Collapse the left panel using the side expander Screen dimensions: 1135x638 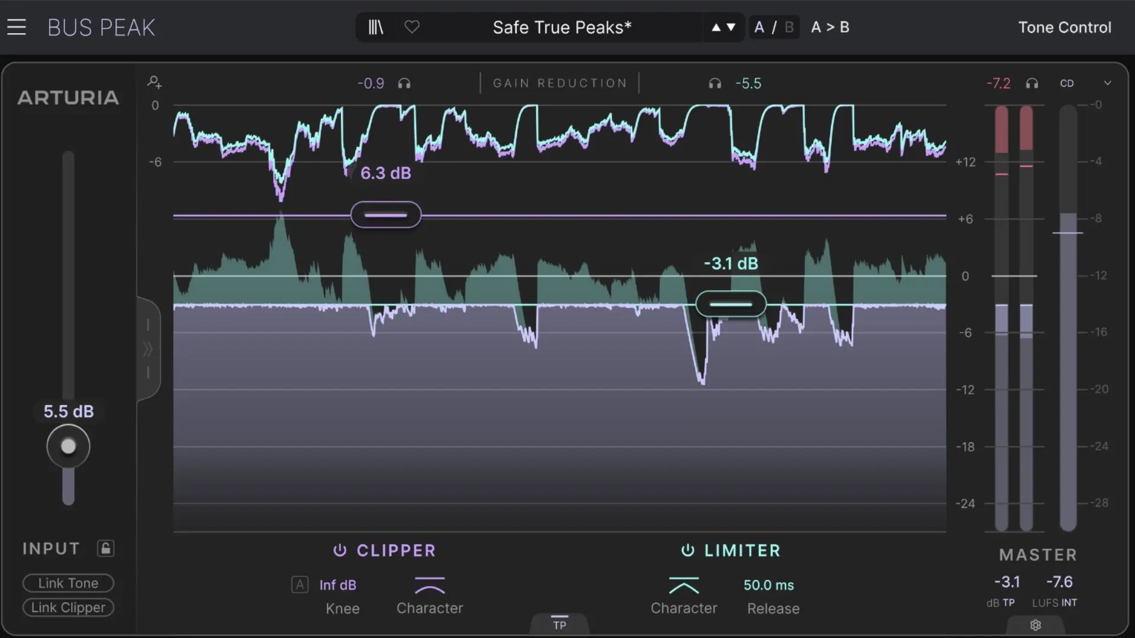[148, 349]
